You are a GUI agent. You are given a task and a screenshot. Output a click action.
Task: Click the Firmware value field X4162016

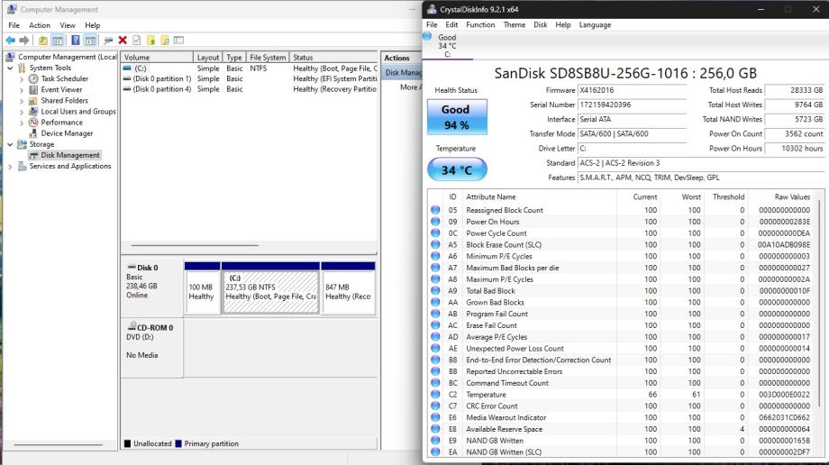coord(632,90)
